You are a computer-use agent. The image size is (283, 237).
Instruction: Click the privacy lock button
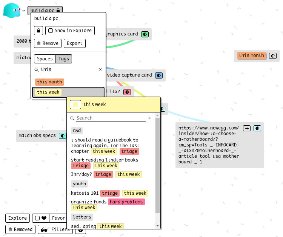point(38,31)
